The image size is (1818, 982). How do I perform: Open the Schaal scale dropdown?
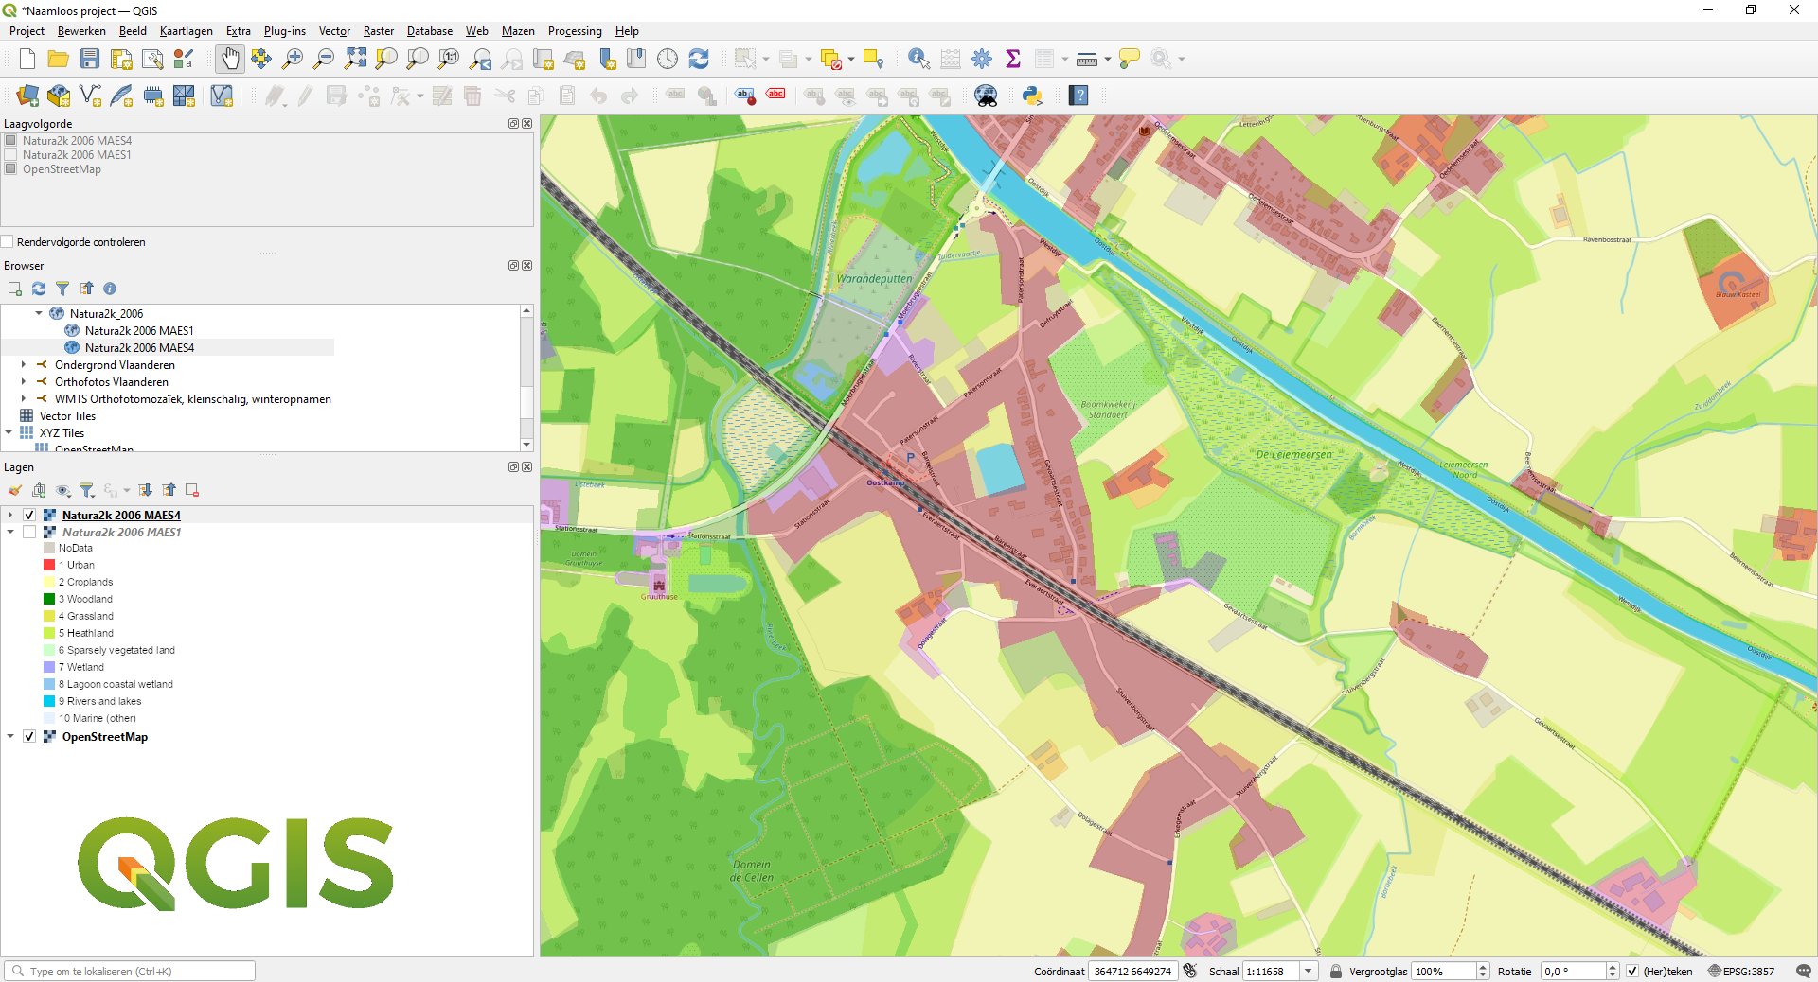coord(1309,972)
